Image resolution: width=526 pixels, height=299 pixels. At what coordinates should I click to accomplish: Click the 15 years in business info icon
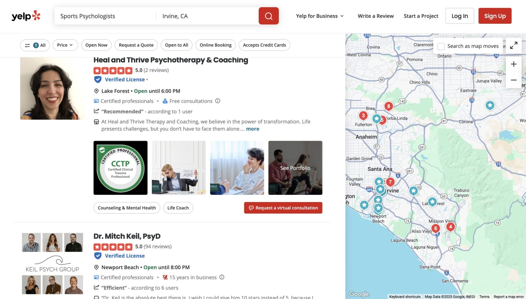[222, 277]
